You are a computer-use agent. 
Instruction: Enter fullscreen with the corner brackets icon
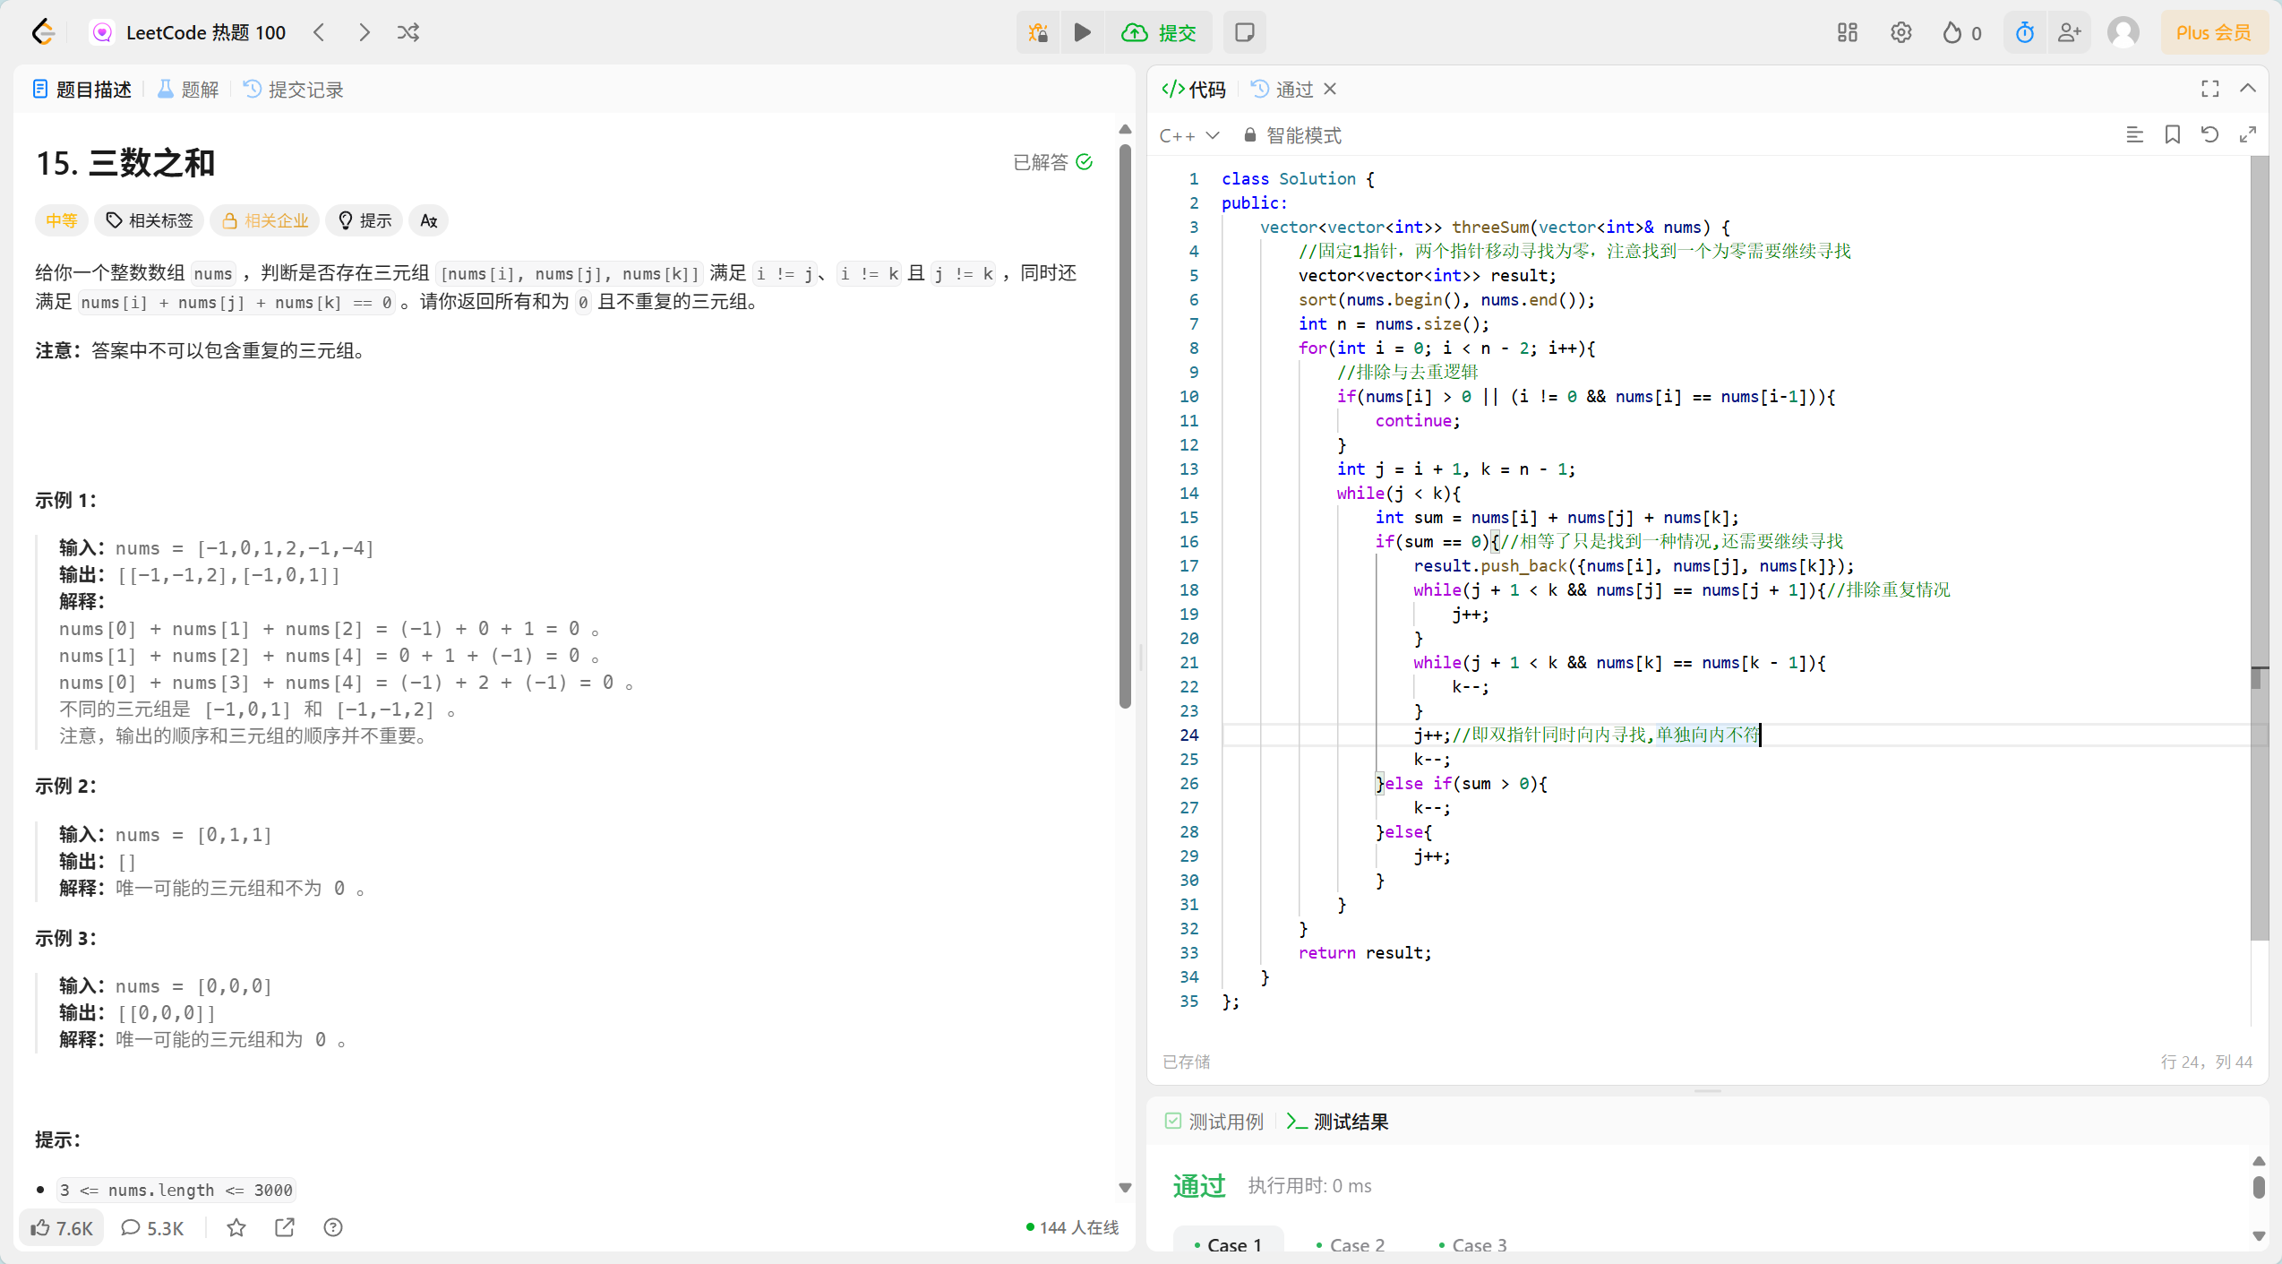2209,89
